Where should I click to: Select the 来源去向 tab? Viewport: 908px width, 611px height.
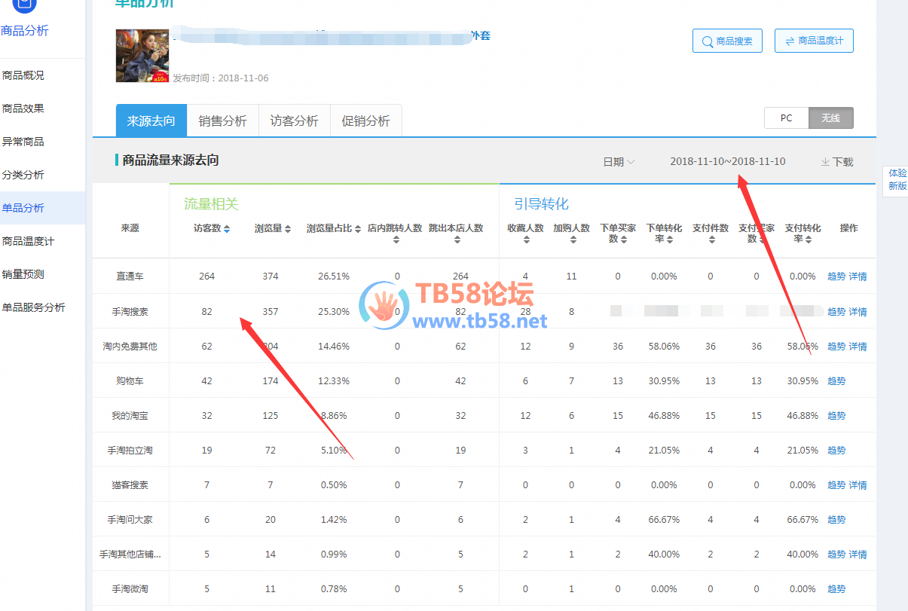pos(151,121)
